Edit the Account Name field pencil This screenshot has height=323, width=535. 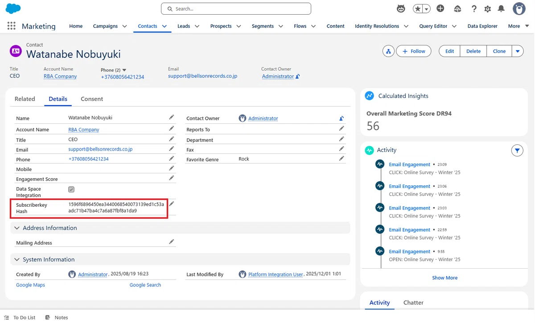pos(171,128)
